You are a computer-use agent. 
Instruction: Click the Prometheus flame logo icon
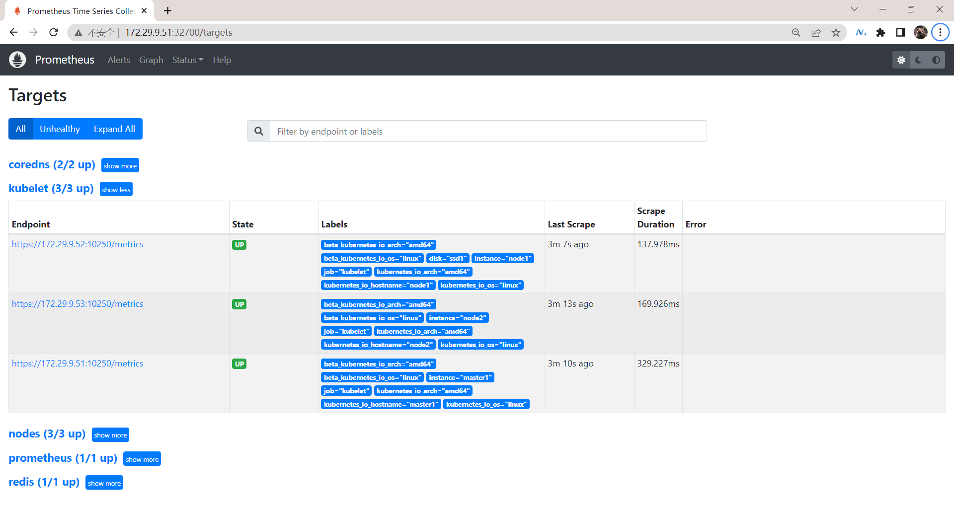[17, 60]
